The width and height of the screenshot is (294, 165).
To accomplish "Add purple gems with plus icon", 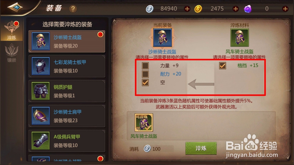I will coord(285,9).
